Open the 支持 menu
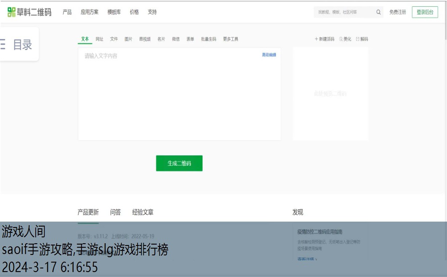 pos(152,12)
